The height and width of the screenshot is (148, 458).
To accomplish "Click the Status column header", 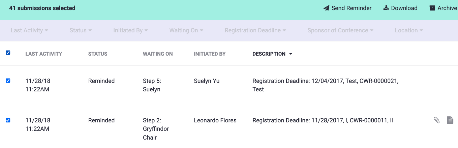I will 98,54.
